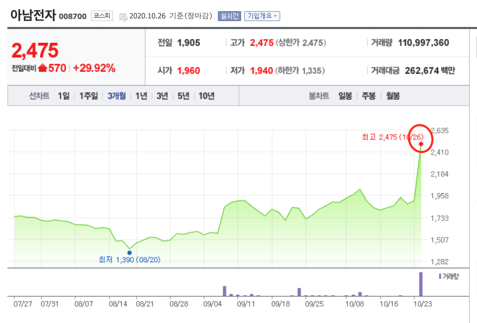
Task: Click the 거래량 purple legend marker
Action: coord(440,276)
